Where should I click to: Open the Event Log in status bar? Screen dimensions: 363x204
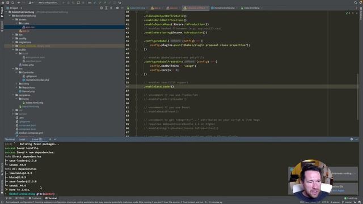coord(351,198)
